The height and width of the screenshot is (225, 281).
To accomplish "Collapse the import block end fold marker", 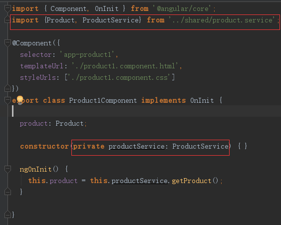I will click(7, 19).
